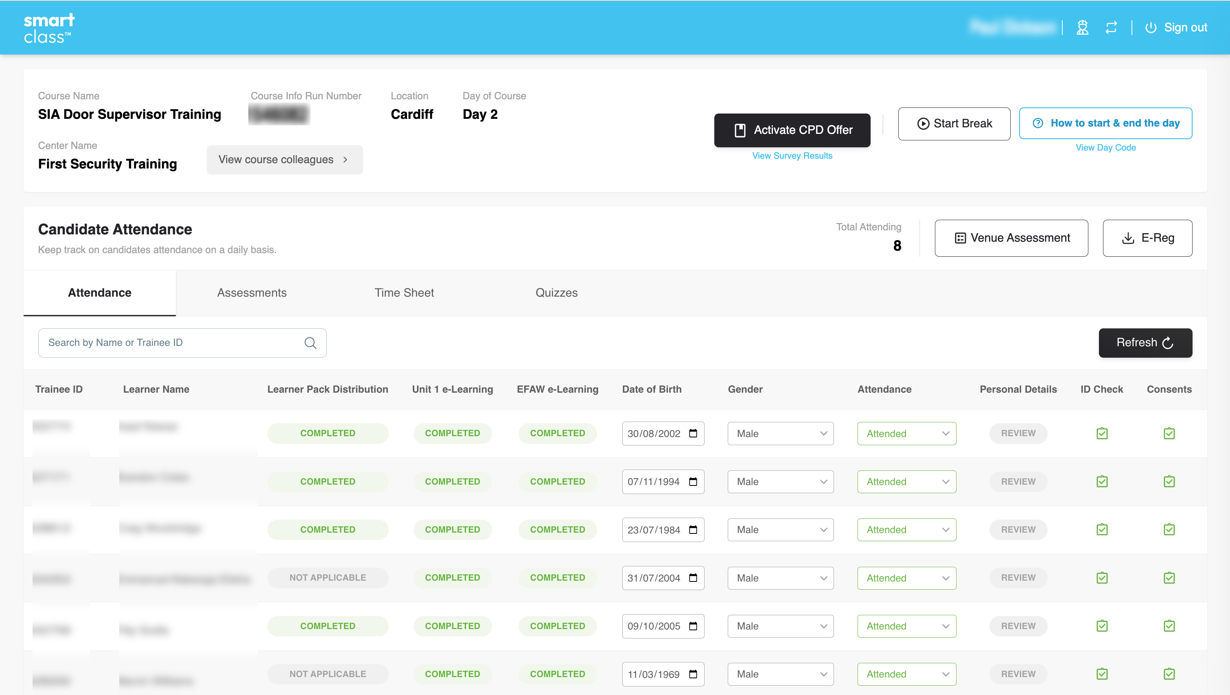
Task: Click the switch/transfer arrows icon in header
Action: tap(1111, 28)
